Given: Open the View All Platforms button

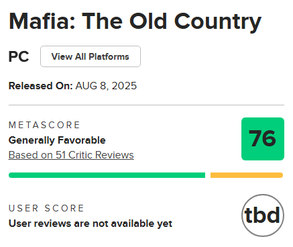Looking at the screenshot, I should click(91, 56).
